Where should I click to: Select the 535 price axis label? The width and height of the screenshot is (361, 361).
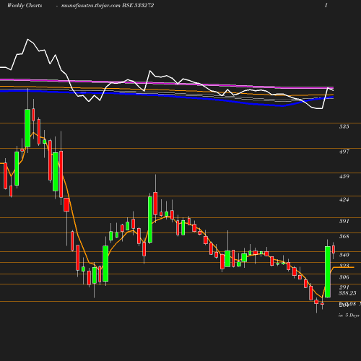coord(344,126)
